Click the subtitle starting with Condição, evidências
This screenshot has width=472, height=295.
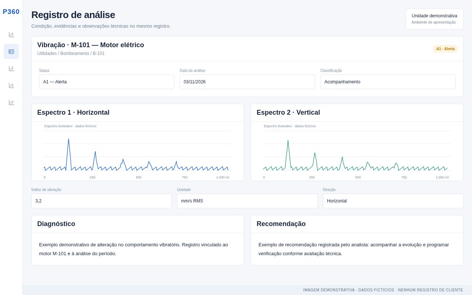(x=101, y=26)
